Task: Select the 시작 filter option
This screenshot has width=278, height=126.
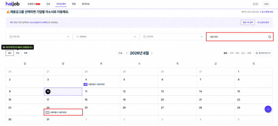Action: (x=231, y=53)
